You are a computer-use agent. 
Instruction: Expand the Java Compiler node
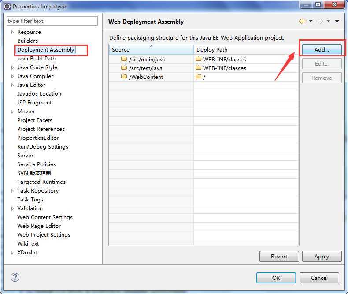[12, 76]
